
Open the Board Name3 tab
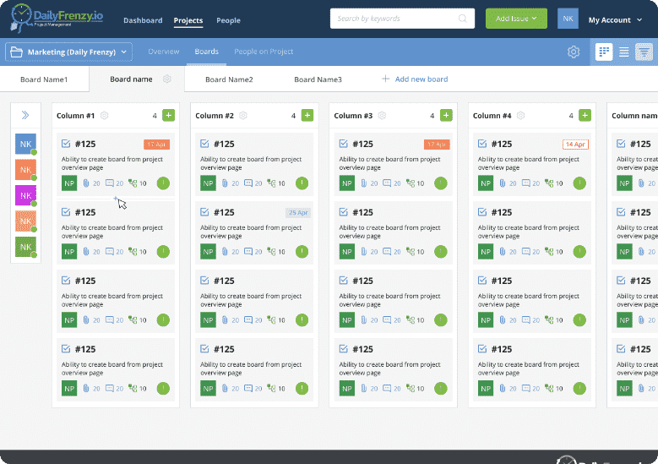pyautogui.click(x=318, y=79)
